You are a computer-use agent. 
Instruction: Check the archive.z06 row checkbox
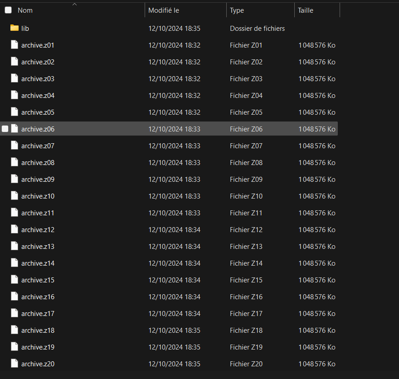(5, 129)
